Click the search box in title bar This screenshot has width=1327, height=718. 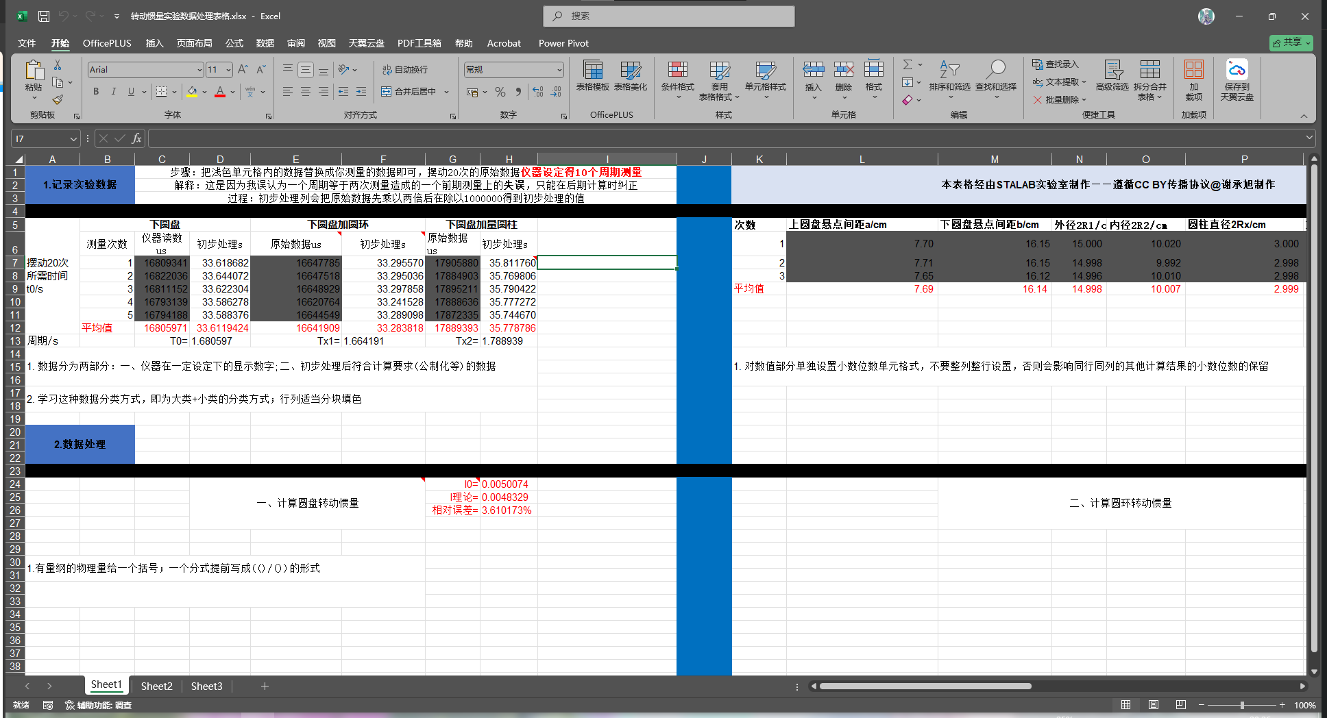[x=669, y=16]
